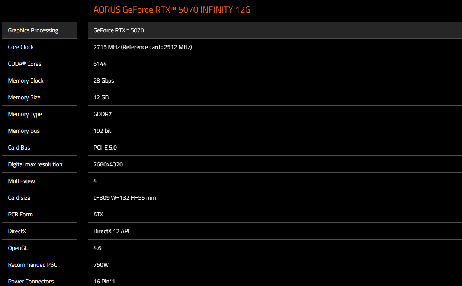This screenshot has width=462, height=286.
Task: Select the Digital max resolution label
Action: pyautogui.click(x=35, y=164)
